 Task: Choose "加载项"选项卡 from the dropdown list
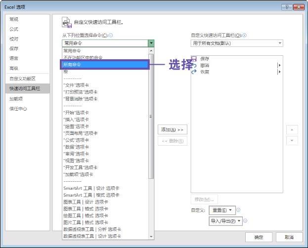[x=105, y=174]
